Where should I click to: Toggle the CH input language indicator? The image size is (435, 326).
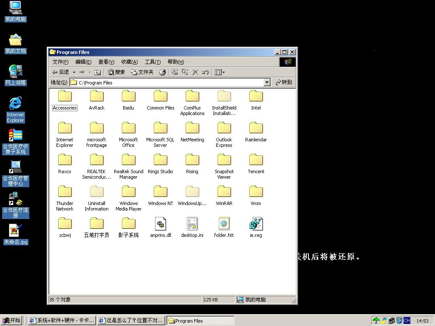[x=407, y=320]
